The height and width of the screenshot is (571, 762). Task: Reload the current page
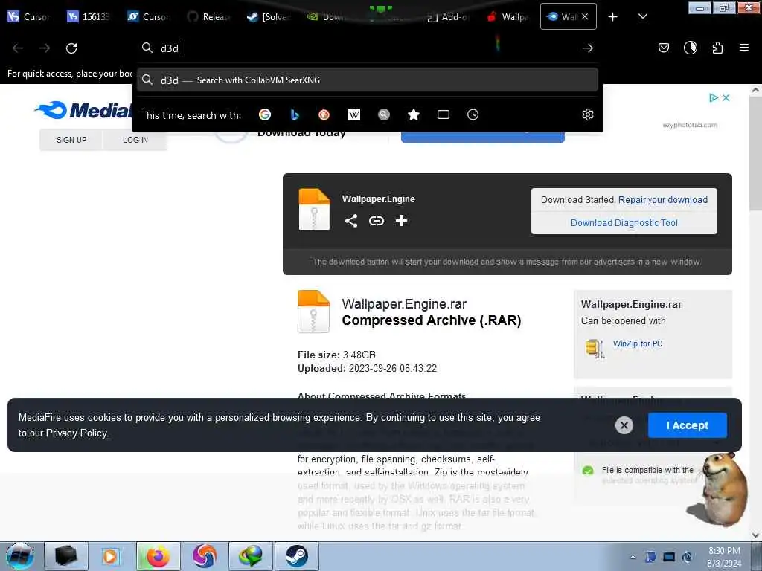[71, 48]
